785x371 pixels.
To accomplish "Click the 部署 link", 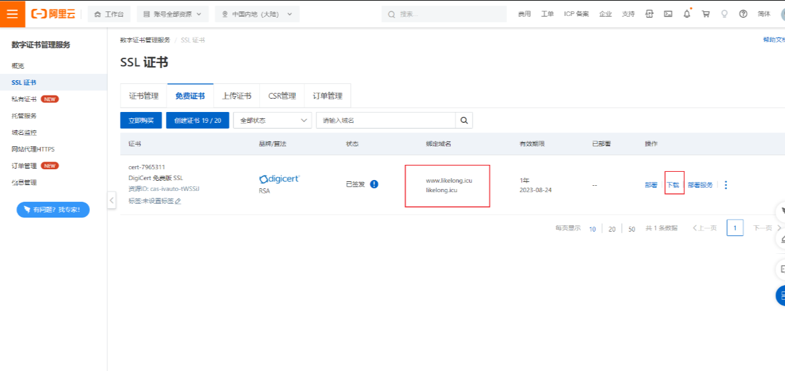I will [651, 185].
